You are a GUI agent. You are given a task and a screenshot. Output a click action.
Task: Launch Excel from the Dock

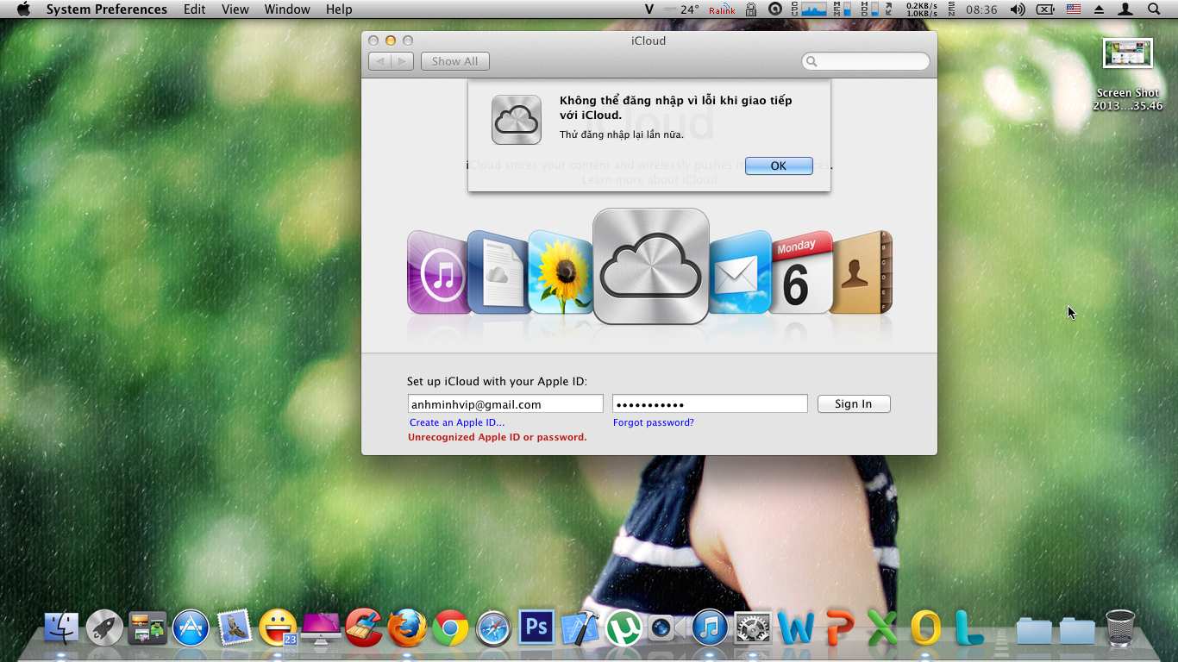(x=882, y=628)
